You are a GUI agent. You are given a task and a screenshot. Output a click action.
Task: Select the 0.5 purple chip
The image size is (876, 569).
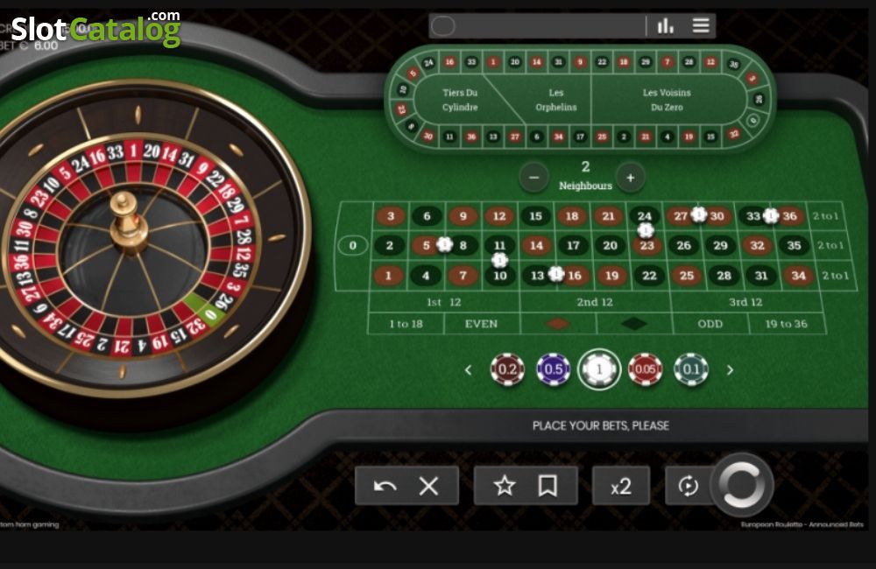pos(553,369)
